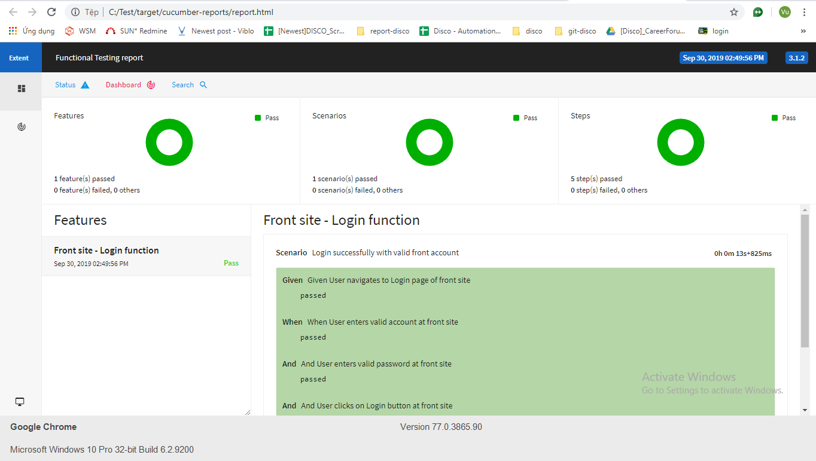Toggle Pass legend in Features chart

(267, 118)
